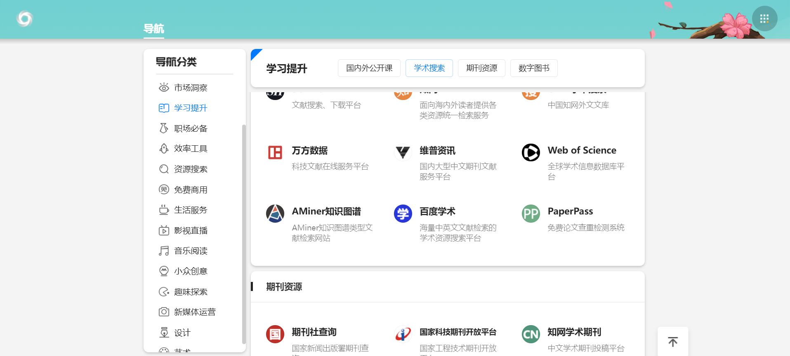Open 万方数据 link
790x356 pixels.
[310, 151]
